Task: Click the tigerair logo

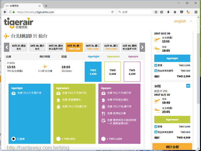Action: [19, 23]
